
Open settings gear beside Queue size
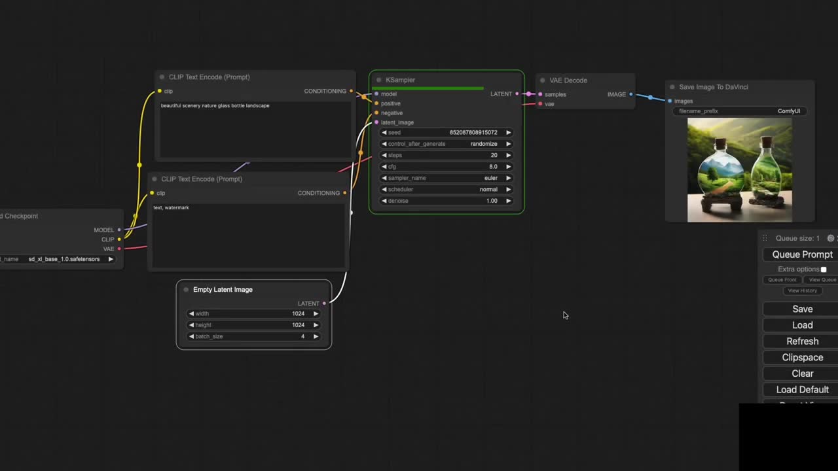point(831,239)
